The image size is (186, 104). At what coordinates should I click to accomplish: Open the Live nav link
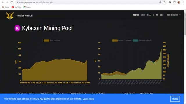click(x=143, y=15)
